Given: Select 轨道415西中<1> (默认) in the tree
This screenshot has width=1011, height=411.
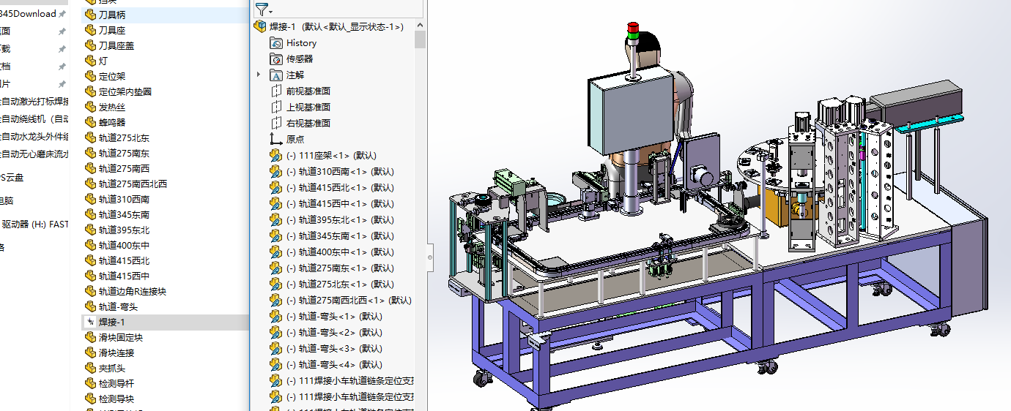Looking at the screenshot, I should pos(340,204).
